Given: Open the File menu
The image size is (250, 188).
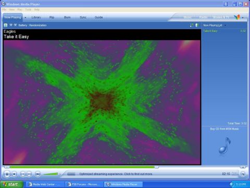Looking at the screenshot, I should (x=5, y=9).
